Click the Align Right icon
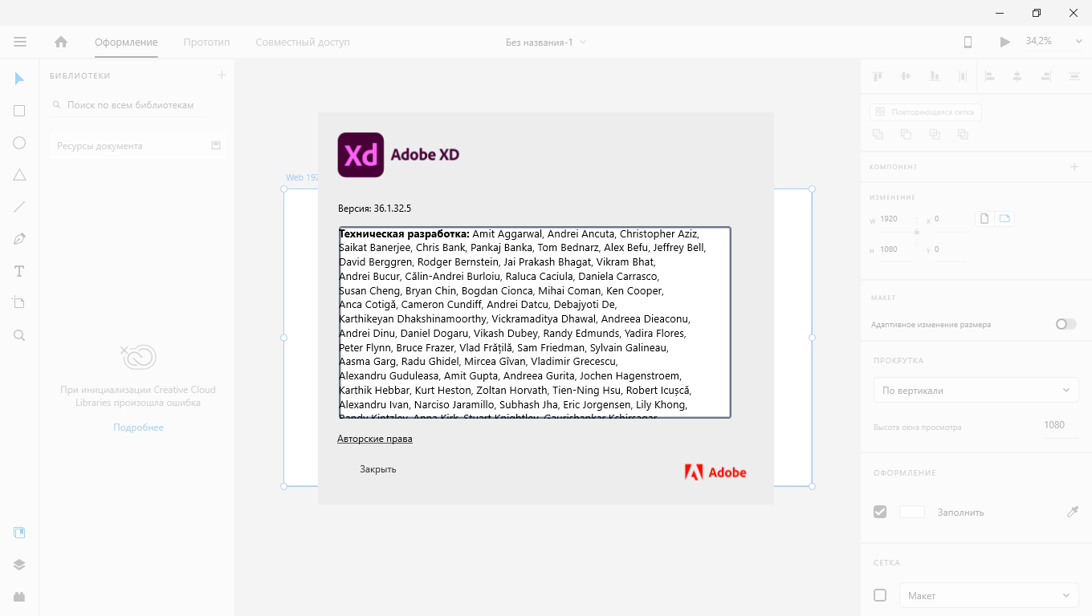1092x616 pixels. pyautogui.click(x=1045, y=76)
